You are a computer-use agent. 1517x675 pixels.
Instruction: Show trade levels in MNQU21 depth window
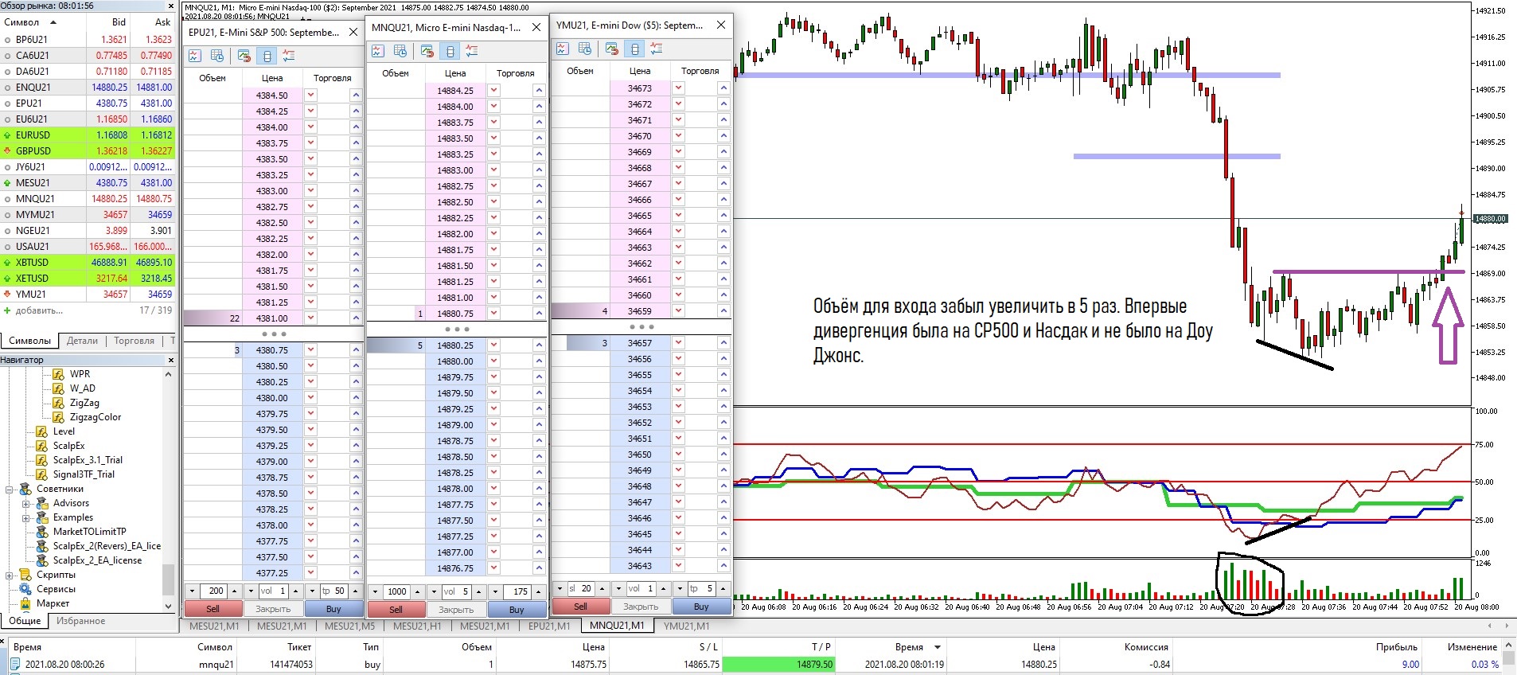[x=472, y=51]
